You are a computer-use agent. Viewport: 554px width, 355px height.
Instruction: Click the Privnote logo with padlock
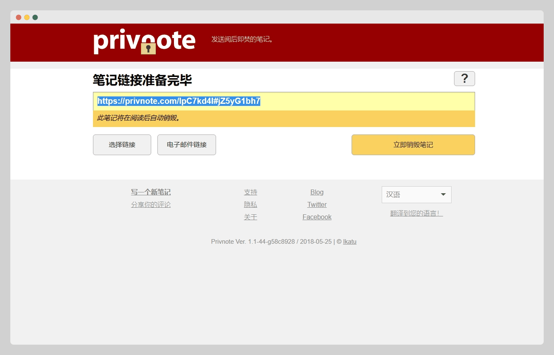144,42
